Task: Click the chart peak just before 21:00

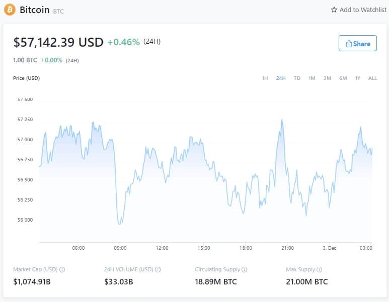Action: pyautogui.click(x=282, y=120)
